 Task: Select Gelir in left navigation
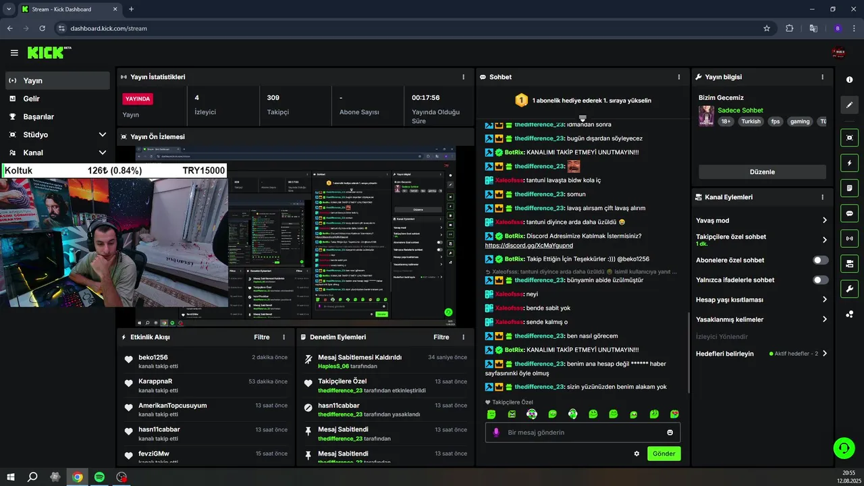coord(57,99)
